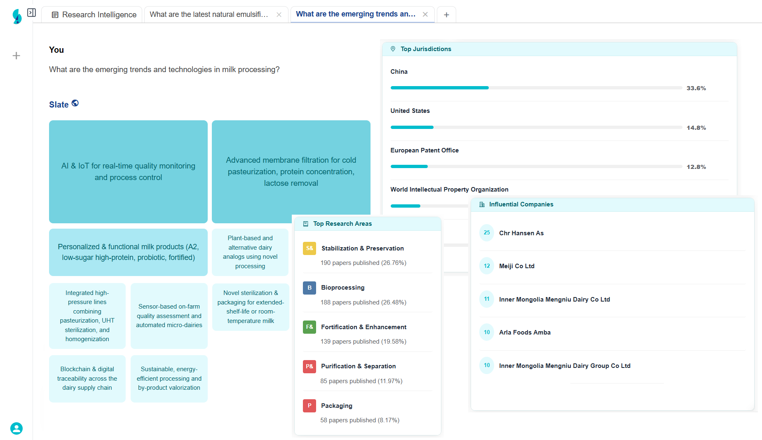This screenshot has width=762, height=440.
Task: Click the Purification & Separation P& badge
Action: click(x=309, y=366)
